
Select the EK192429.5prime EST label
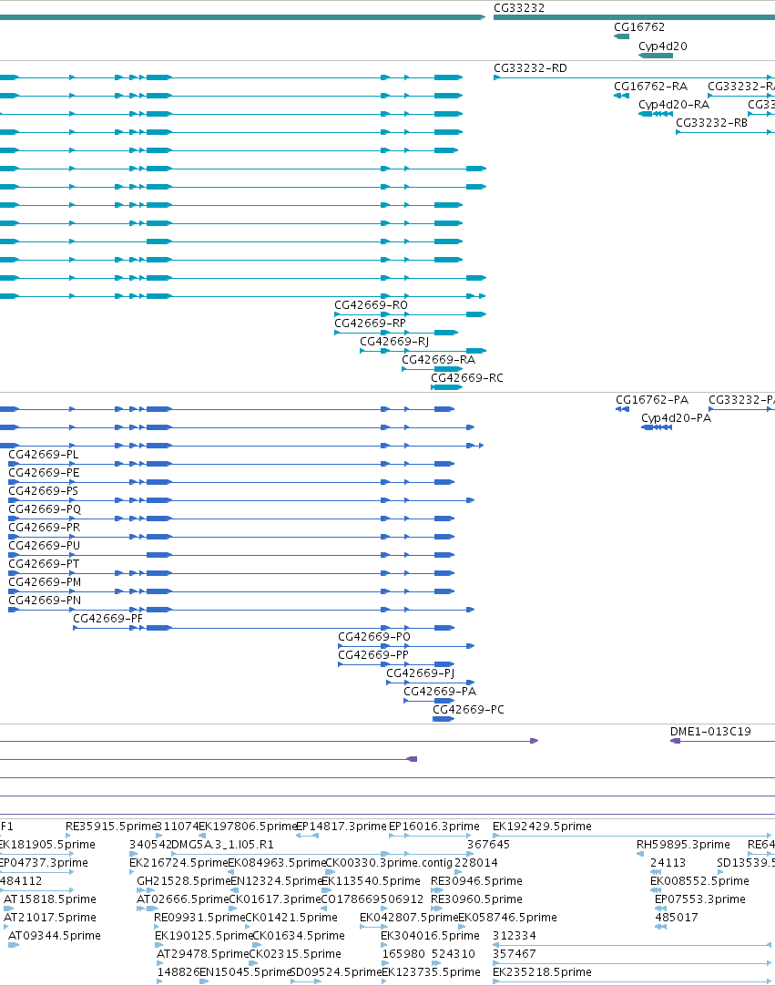pos(542,827)
